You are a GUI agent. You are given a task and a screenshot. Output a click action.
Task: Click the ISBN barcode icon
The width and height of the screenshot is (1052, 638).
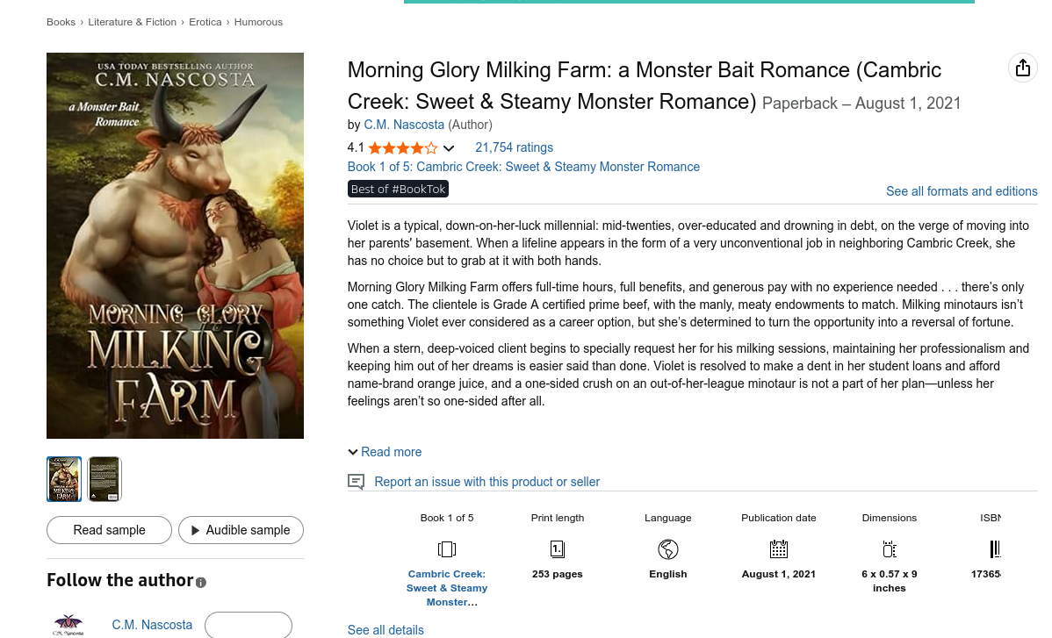click(995, 549)
